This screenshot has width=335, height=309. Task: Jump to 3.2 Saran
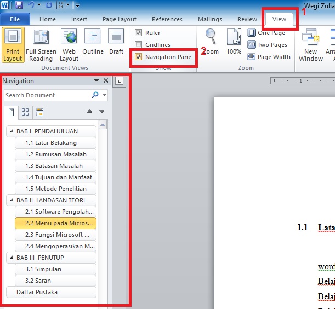click(55, 281)
